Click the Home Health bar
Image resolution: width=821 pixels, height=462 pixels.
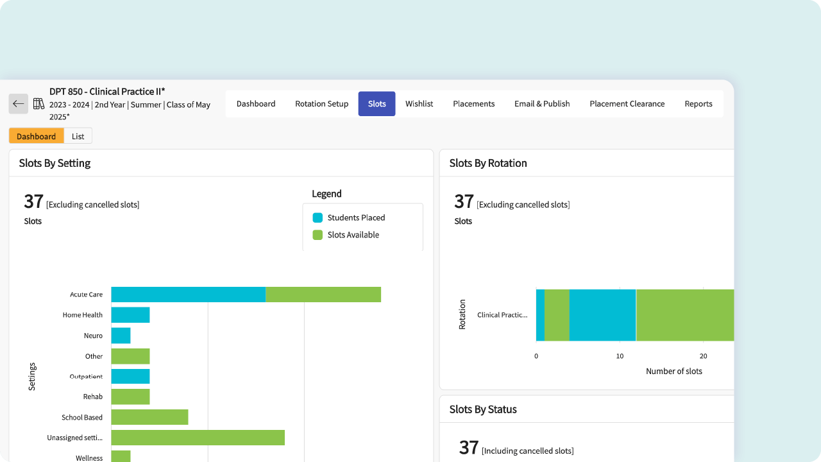coord(131,315)
